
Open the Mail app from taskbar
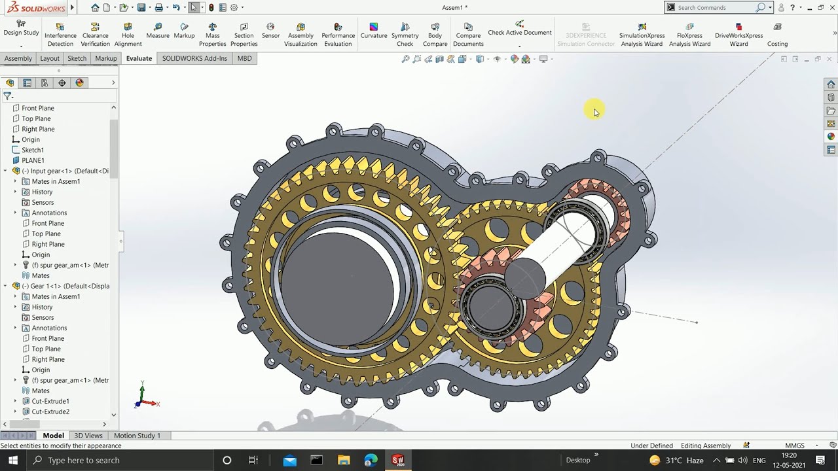tap(289, 460)
